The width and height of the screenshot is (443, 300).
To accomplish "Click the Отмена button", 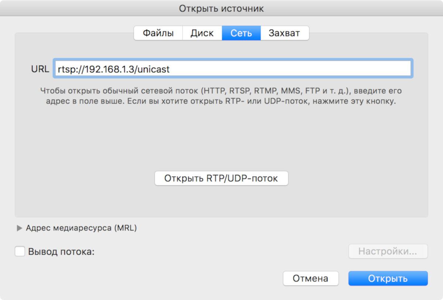I will click(310, 279).
